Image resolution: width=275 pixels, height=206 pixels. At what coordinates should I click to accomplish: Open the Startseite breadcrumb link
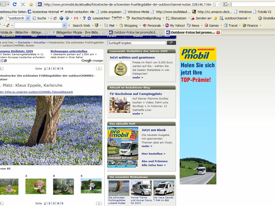[24, 42]
